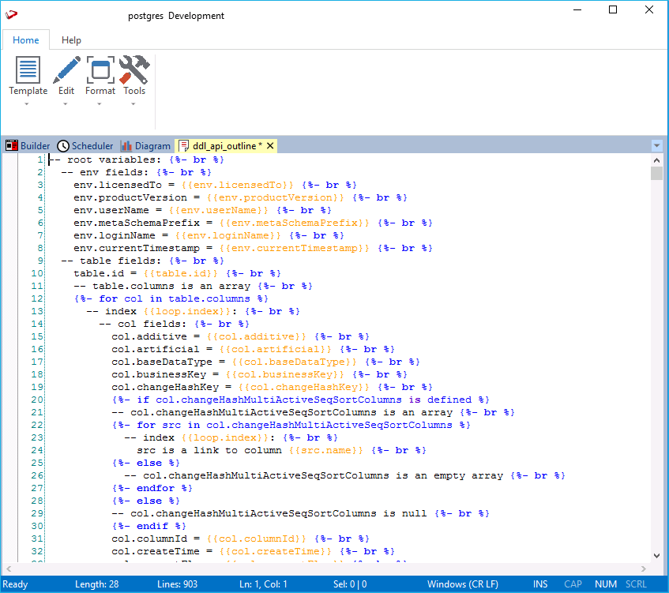Expand the dropdown arrow under Template
The image size is (669, 593).
click(28, 103)
